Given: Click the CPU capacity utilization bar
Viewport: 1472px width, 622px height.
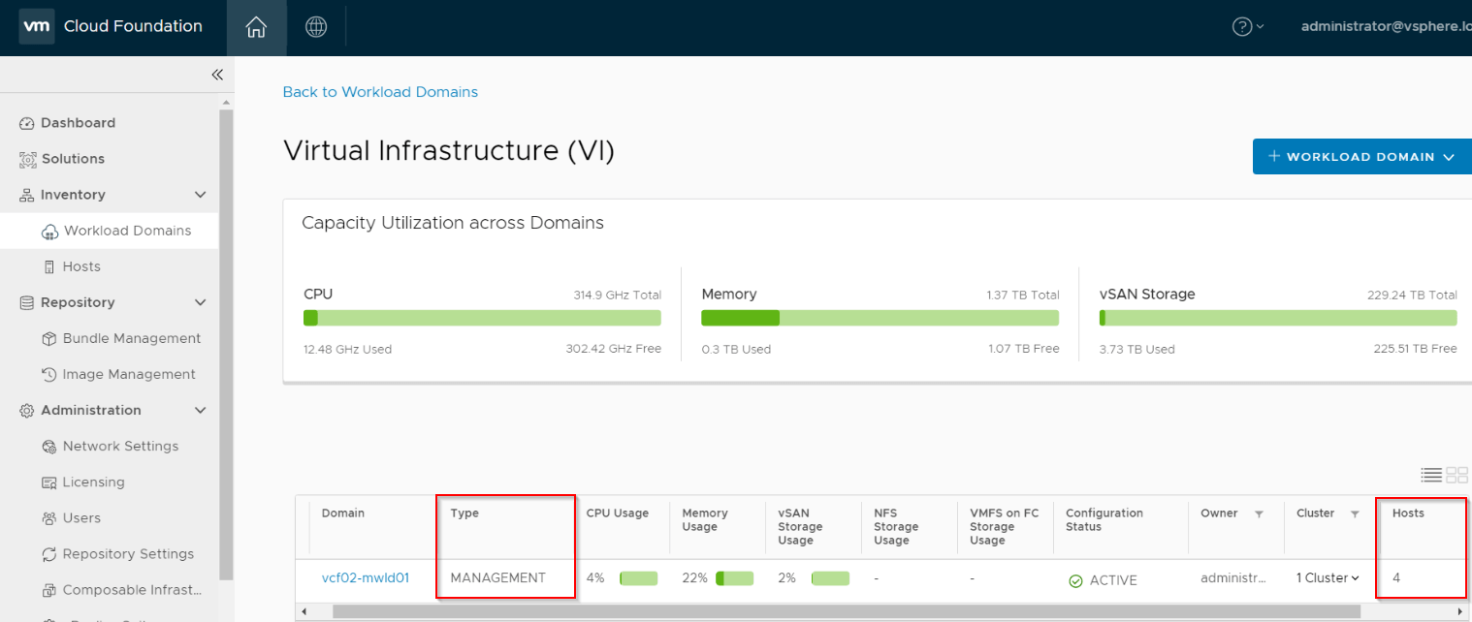Looking at the screenshot, I should click(482, 318).
